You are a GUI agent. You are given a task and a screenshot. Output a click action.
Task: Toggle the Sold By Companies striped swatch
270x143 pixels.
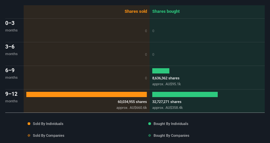tap(29, 135)
